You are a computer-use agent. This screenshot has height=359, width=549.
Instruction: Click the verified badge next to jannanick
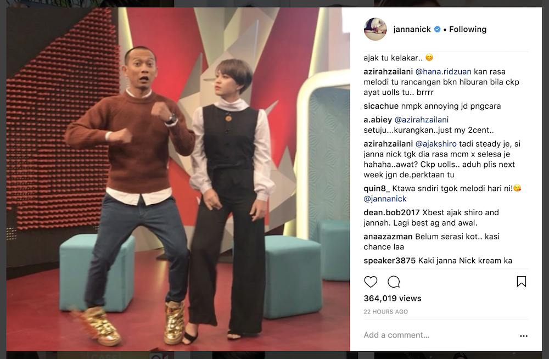pos(438,30)
